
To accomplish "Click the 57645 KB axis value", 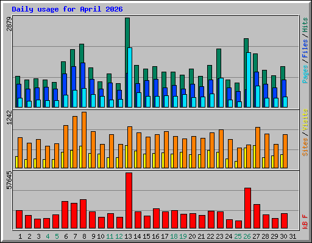I will (x=9, y=180).
